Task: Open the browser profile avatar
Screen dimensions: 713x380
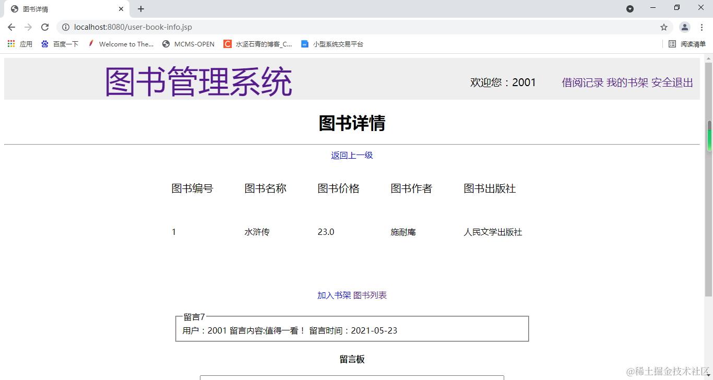Action: coord(684,27)
